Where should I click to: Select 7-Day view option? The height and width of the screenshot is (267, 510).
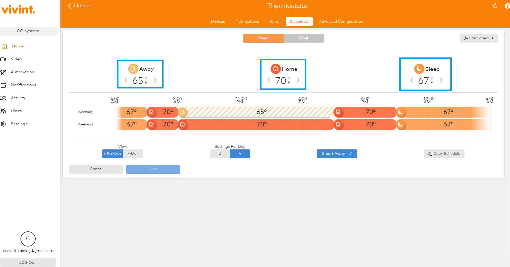133,153
